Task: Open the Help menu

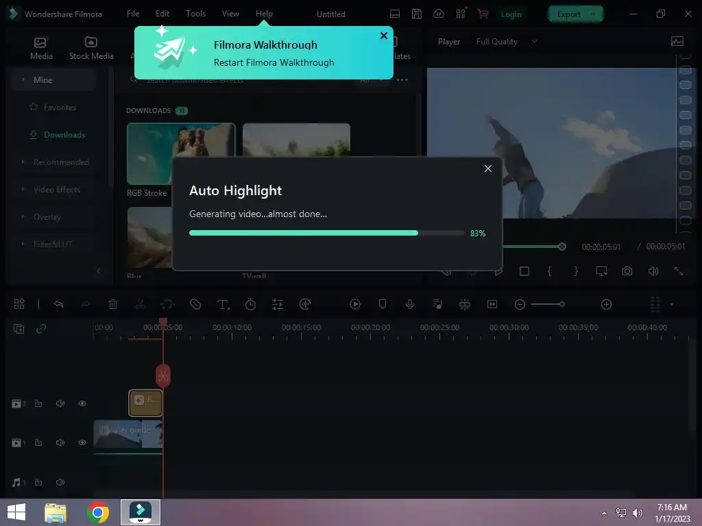Action: pyautogui.click(x=264, y=14)
